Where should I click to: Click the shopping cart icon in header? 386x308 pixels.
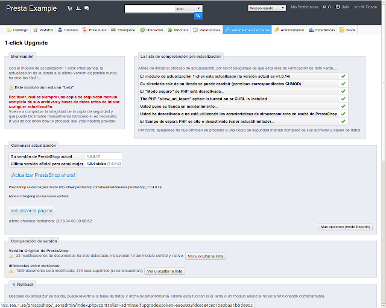[70, 8]
